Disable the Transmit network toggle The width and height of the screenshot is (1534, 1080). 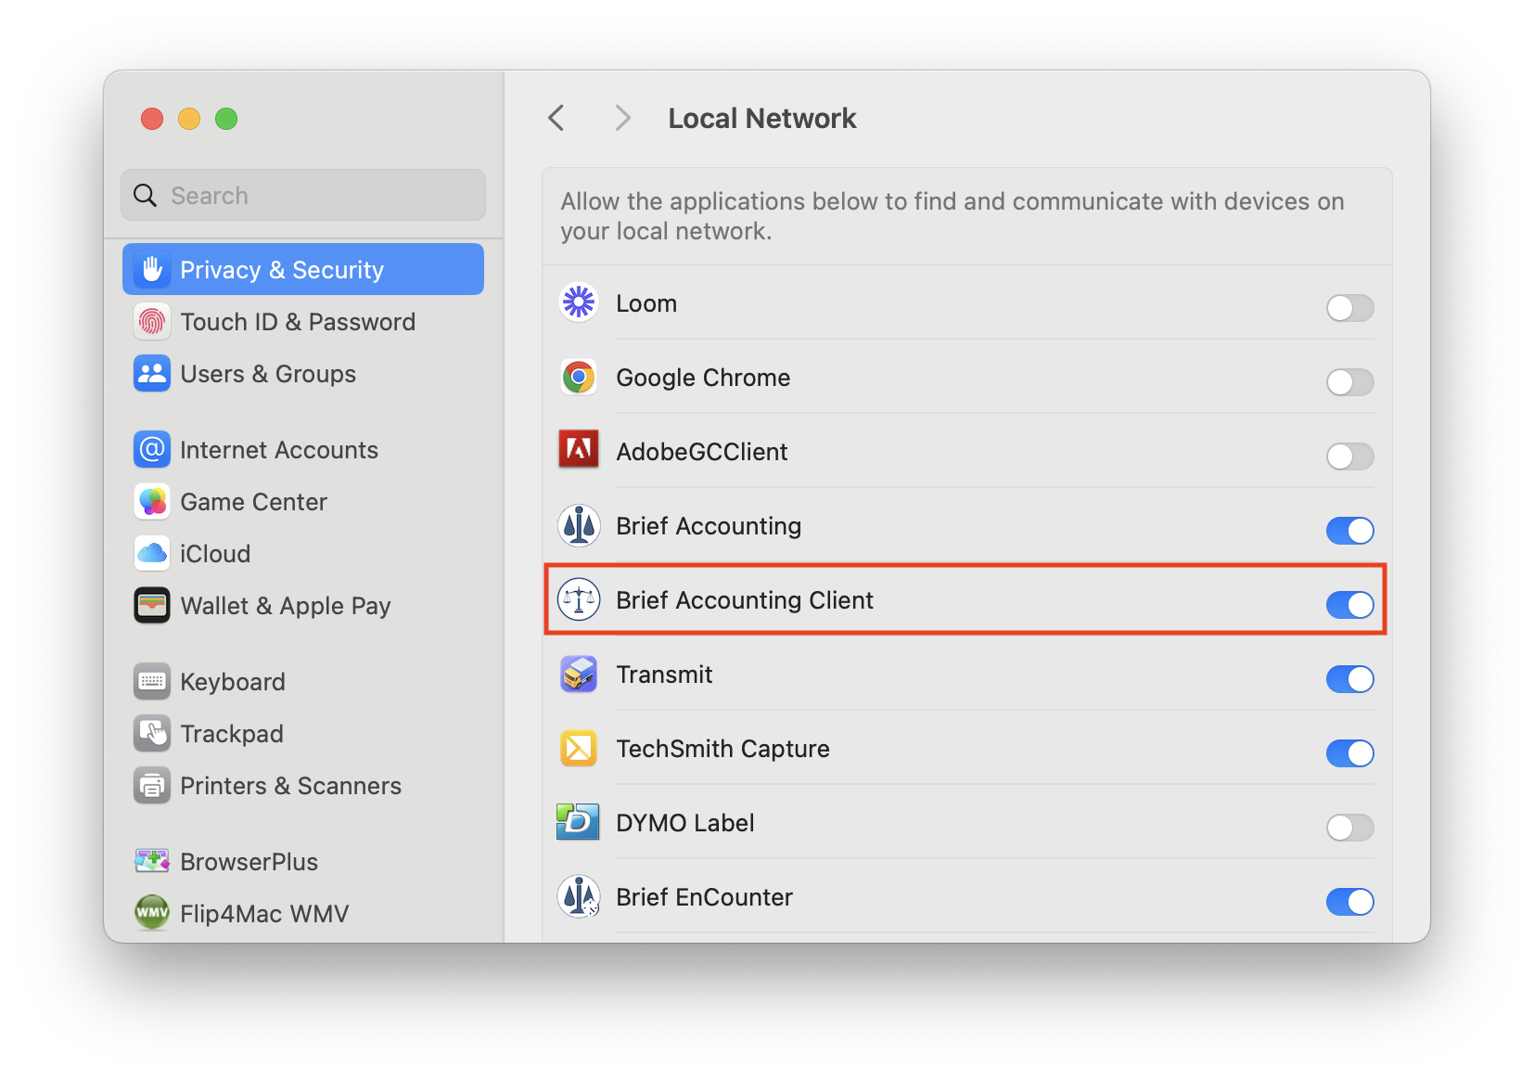click(x=1349, y=679)
